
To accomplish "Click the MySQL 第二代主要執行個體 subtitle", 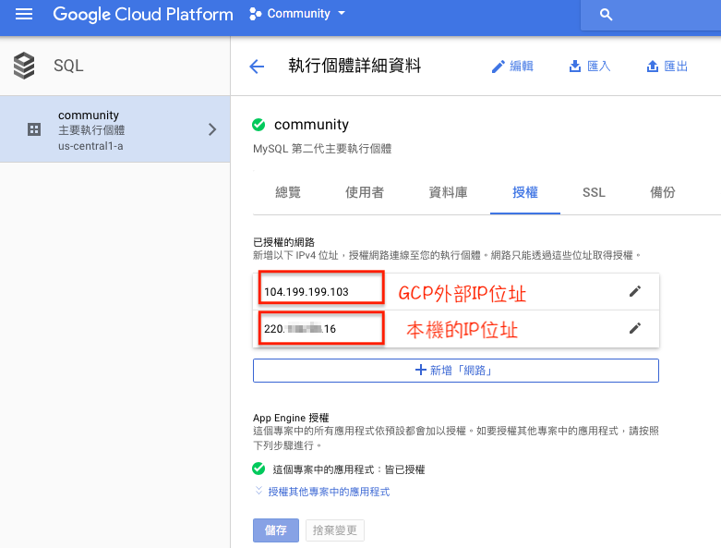I will 322,149.
